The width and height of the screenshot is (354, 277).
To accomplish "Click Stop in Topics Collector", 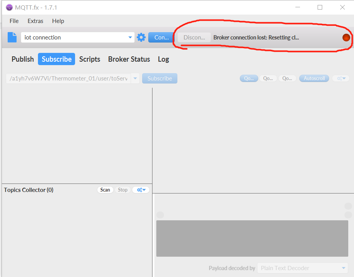I will coord(123,190).
